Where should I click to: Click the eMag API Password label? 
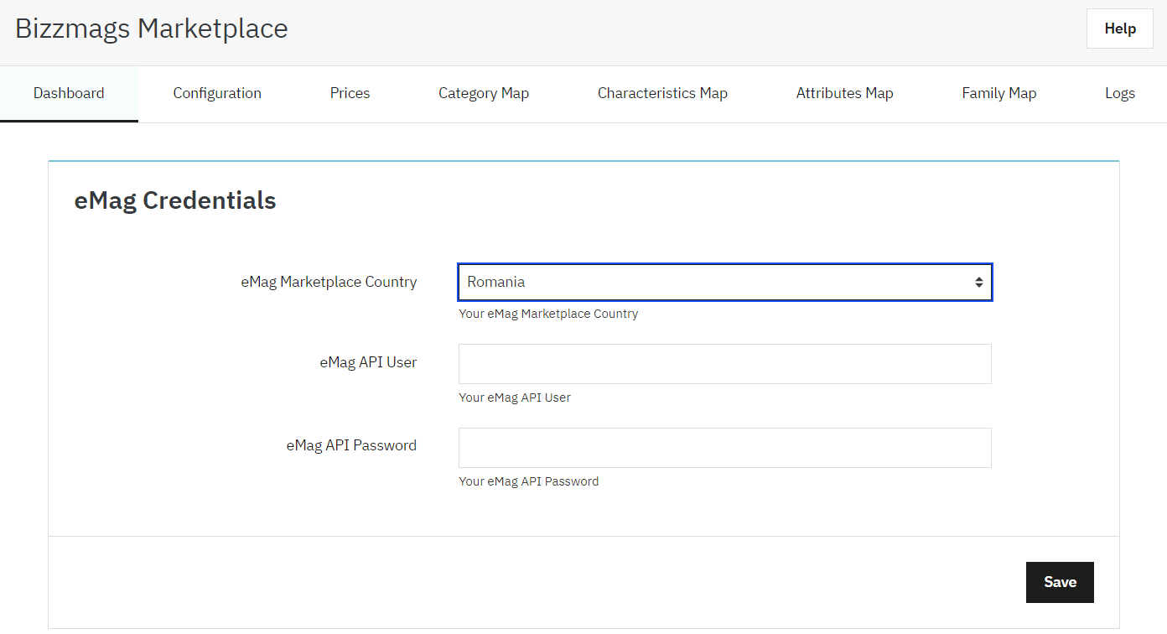pos(351,445)
